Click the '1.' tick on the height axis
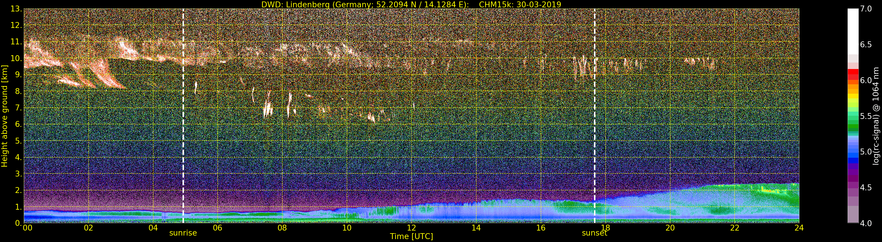This screenshot has width=882, height=242. 18,206
